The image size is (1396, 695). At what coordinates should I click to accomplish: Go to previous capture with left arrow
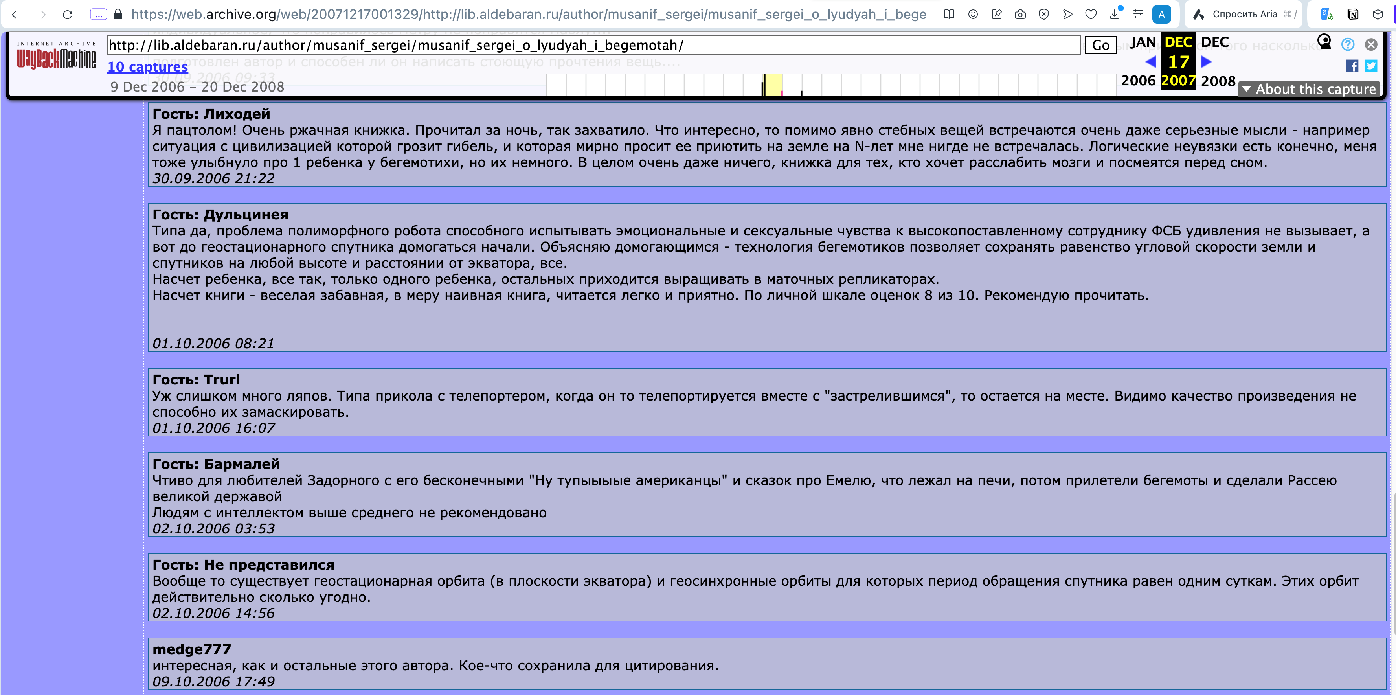coord(1150,62)
